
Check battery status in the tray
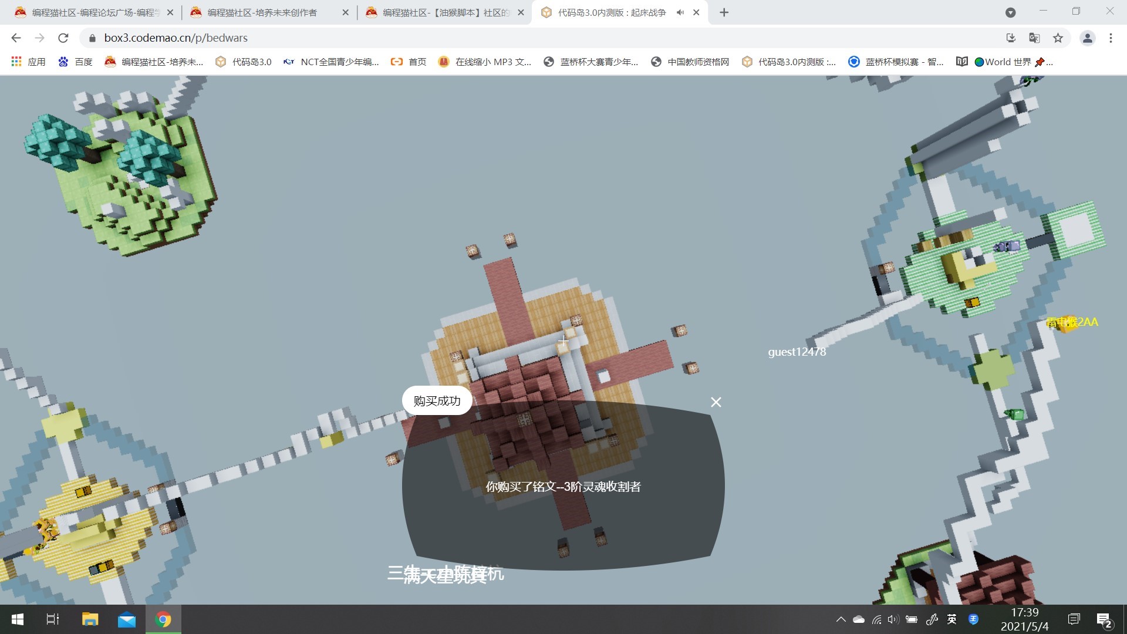pyautogui.click(x=912, y=619)
